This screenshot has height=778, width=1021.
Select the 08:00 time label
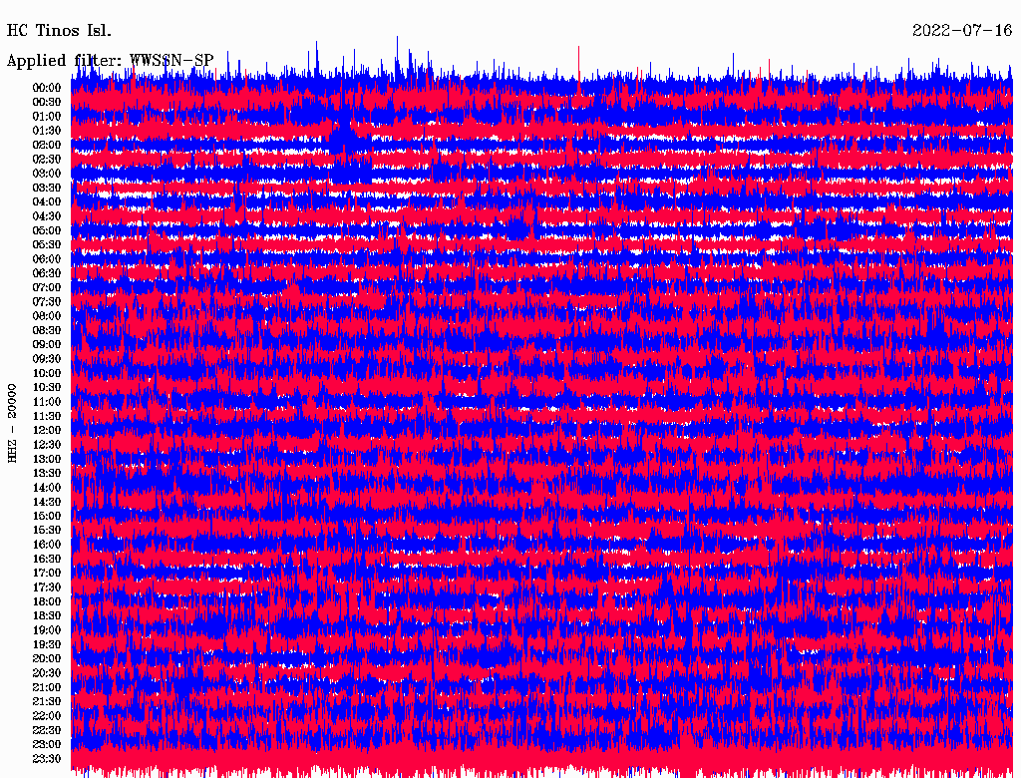47,316
